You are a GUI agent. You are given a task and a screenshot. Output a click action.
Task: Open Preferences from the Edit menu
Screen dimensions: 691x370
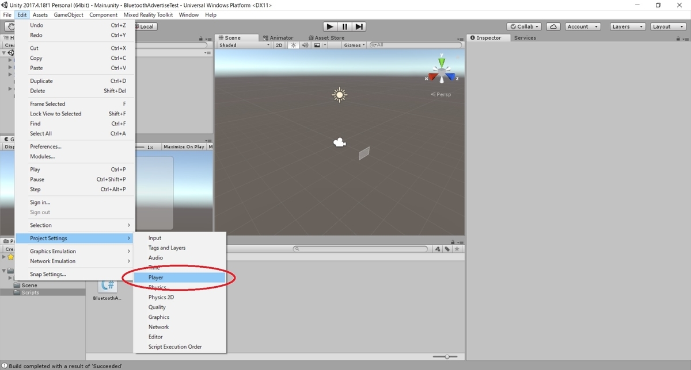coord(75,147)
